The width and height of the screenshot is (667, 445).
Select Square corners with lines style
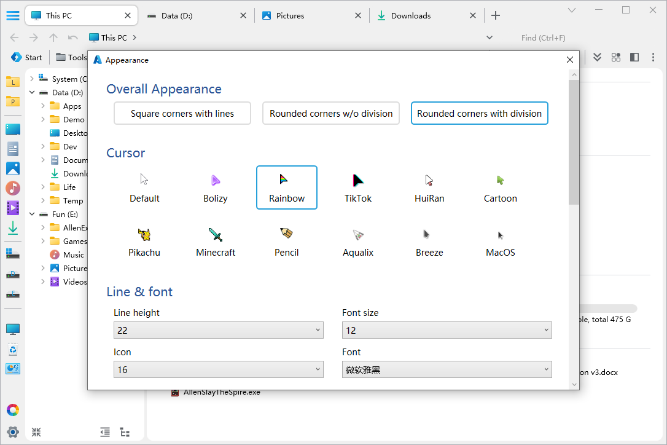182,113
